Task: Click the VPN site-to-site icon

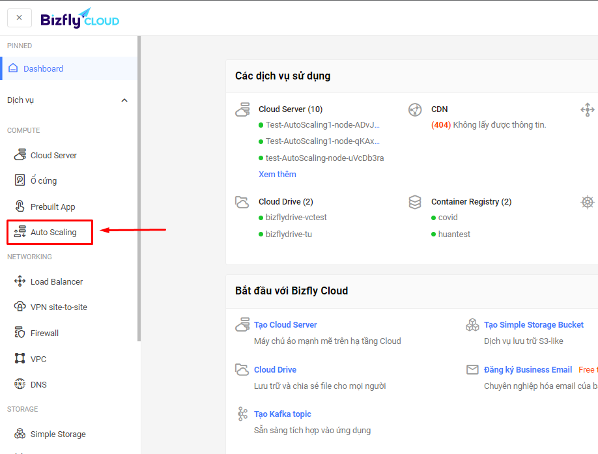Action: point(20,307)
